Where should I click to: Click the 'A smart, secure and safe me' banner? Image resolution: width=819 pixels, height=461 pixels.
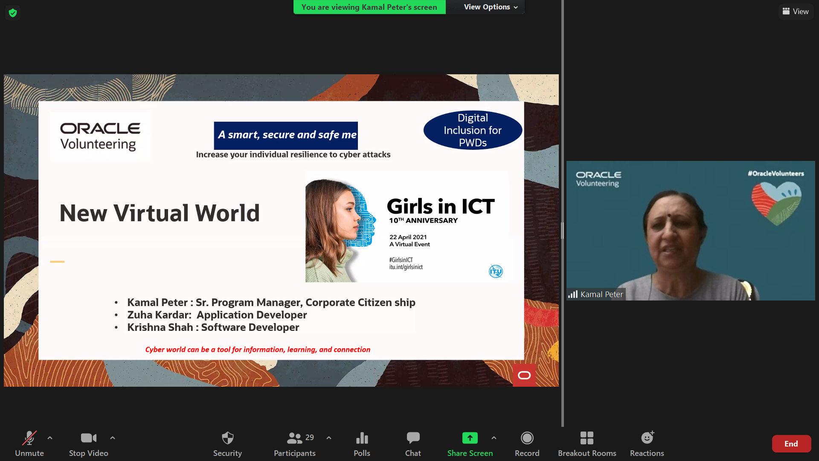click(x=286, y=135)
